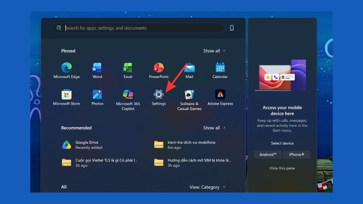Click the '6m ago' timestamp
This screenshot has height=204, width=363.
pos(174,147)
